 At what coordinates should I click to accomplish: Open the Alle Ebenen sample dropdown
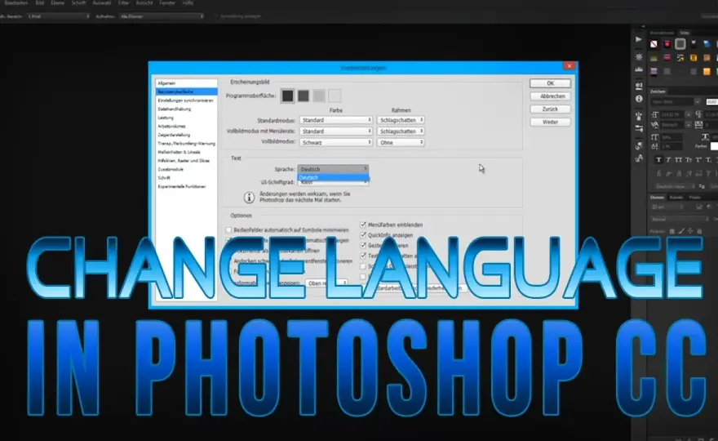point(162,16)
